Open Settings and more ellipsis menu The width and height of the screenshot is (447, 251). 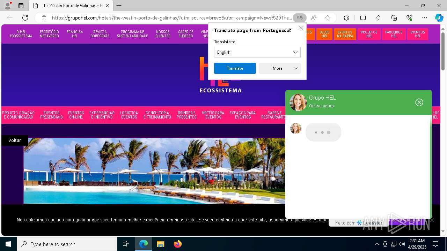click(x=425, y=18)
